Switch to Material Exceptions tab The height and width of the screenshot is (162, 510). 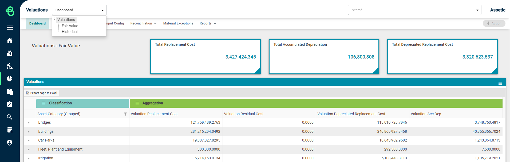(x=178, y=23)
